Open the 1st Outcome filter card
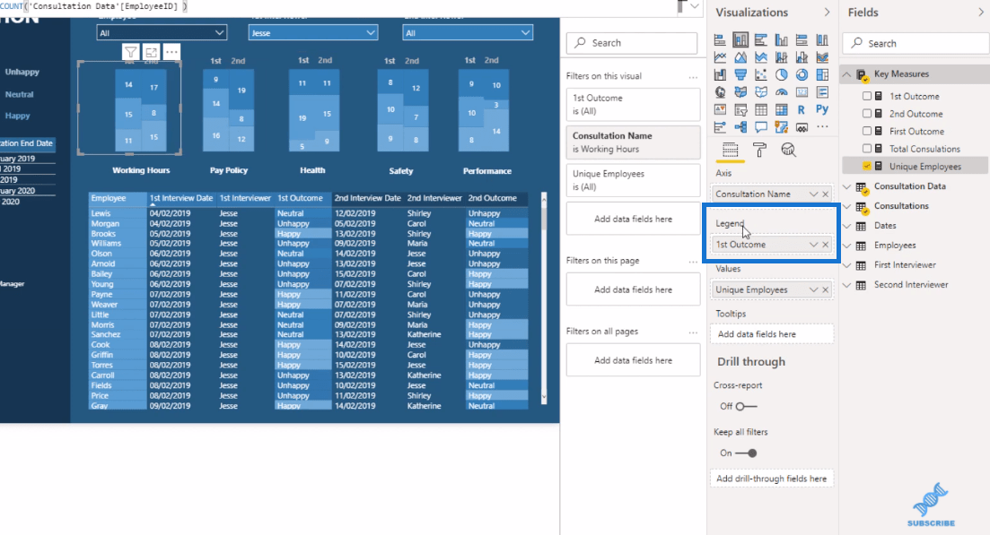 pos(634,105)
